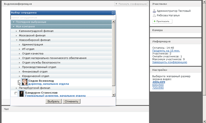Select the 600x500 video size
The width and height of the screenshot is (206, 123).
point(158,85)
